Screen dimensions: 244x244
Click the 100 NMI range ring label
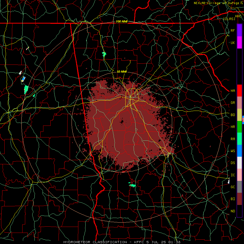[122, 21]
